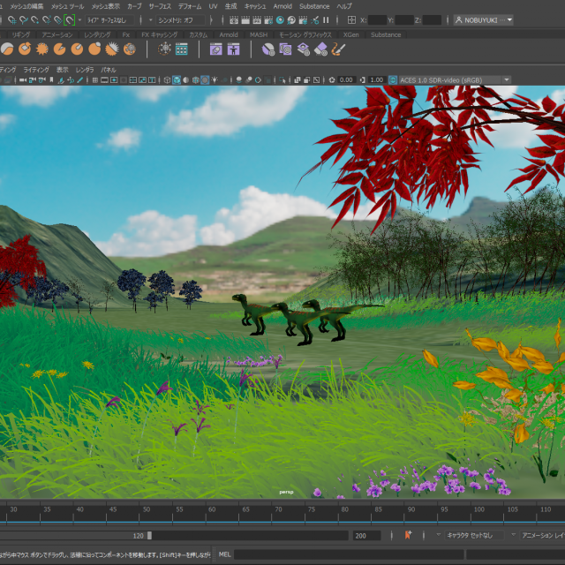The image size is (565, 565).
Task: Click the bookmark icon in panel toolbar
Action: pyautogui.click(x=51, y=80)
